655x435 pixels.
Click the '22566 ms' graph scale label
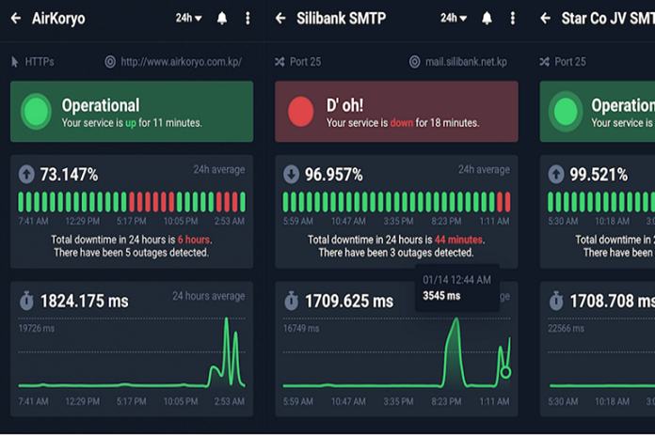[566, 329]
